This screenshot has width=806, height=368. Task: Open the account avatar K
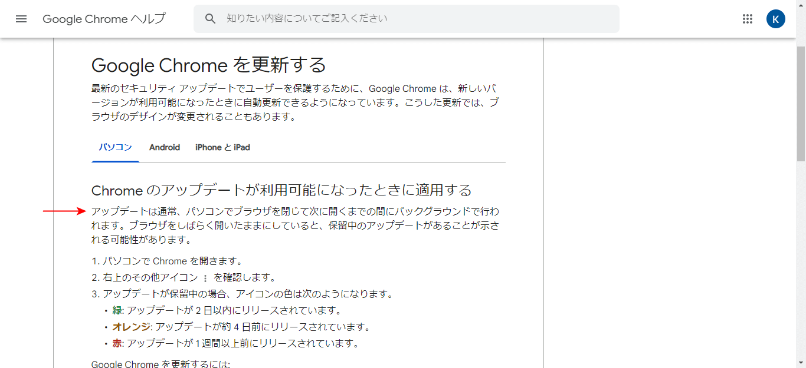(776, 19)
